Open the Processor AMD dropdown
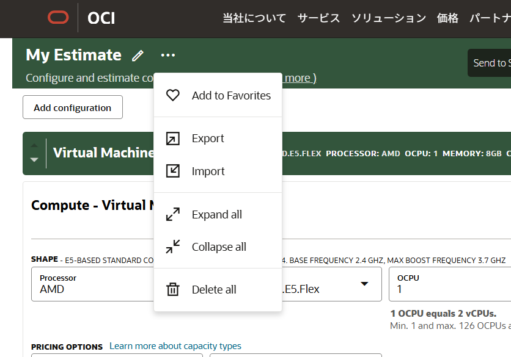The image size is (511, 357). [x=92, y=284]
